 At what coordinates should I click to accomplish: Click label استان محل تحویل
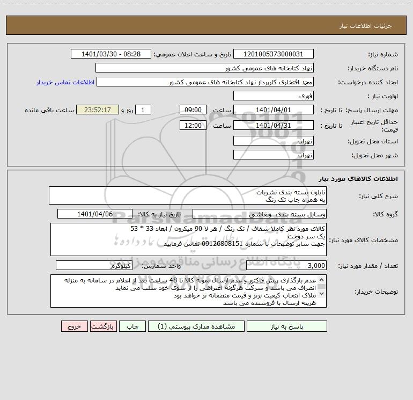click(x=373, y=141)
